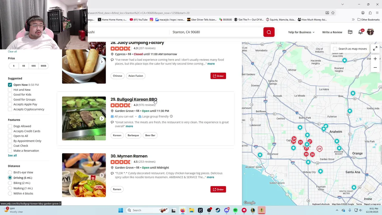The width and height of the screenshot is (382, 215).
Task: Open the Instagram bookmark icon
Action: [151, 20]
